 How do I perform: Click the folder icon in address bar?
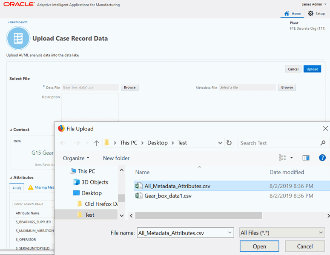point(107,143)
